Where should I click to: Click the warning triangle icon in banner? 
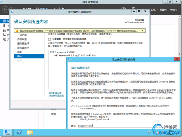point(17,31)
